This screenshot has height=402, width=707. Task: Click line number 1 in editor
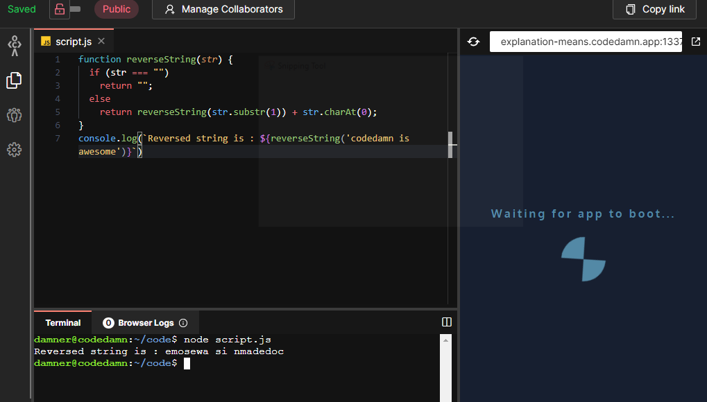(58, 59)
